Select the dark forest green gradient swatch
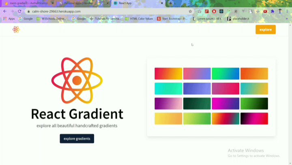Viewport: 292px width, 165px height. 197,104
